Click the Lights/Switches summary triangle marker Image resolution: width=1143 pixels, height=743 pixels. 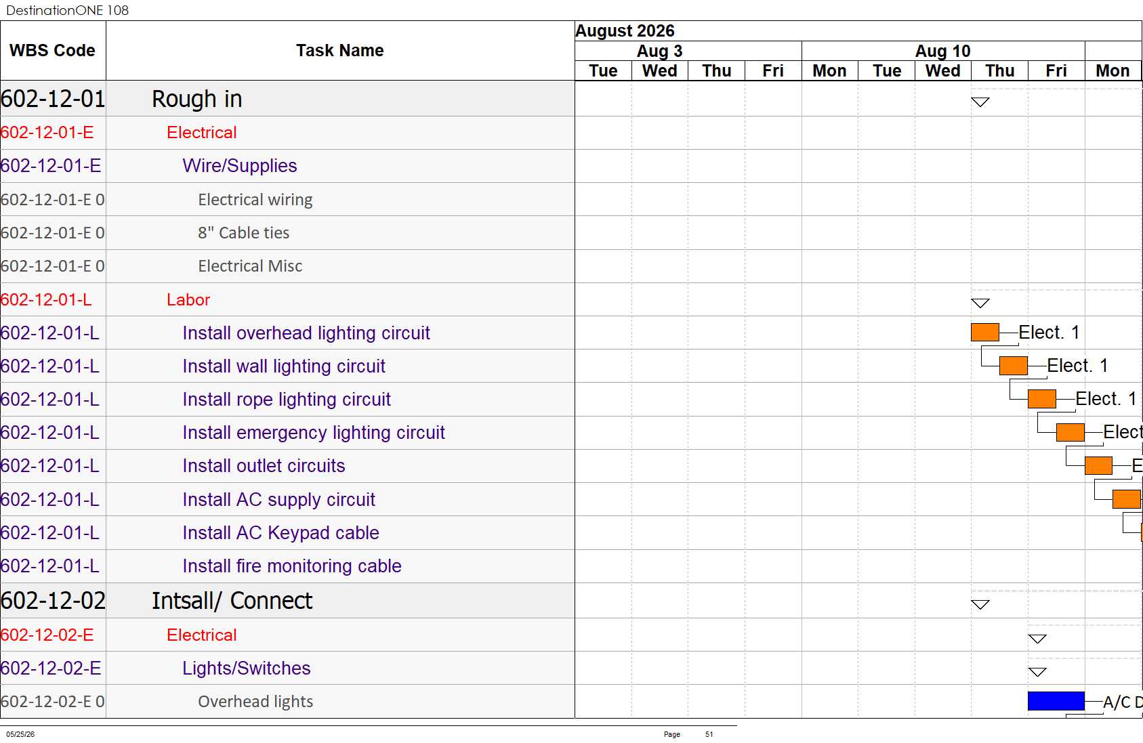1037,672
